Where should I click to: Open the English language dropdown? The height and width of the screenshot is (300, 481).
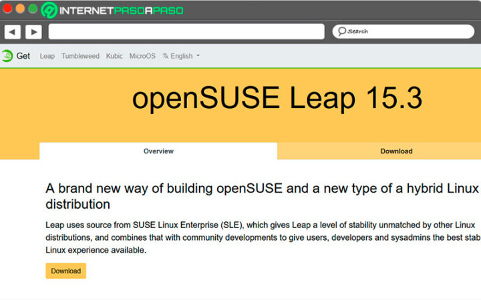tap(182, 56)
